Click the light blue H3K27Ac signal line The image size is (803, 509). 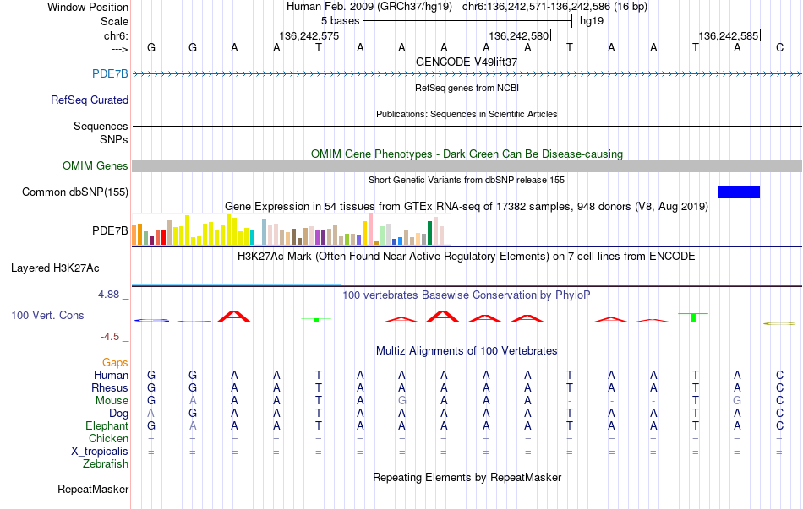tap(237, 285)
